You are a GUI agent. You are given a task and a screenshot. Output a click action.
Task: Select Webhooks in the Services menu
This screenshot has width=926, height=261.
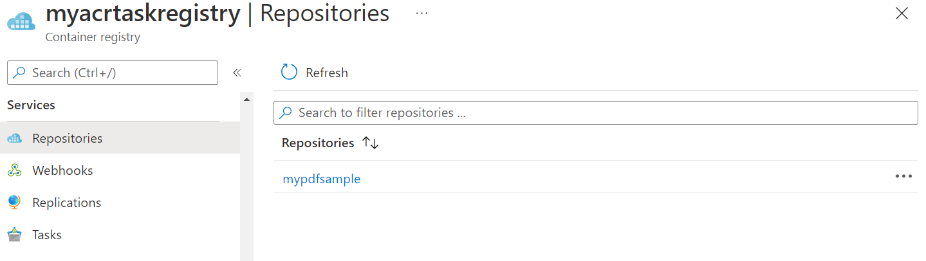point(62,170)
